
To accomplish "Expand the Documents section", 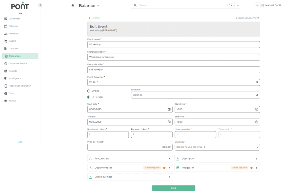I will (130, 168).
